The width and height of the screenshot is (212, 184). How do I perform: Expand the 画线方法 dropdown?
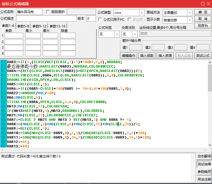click(190, 13)
